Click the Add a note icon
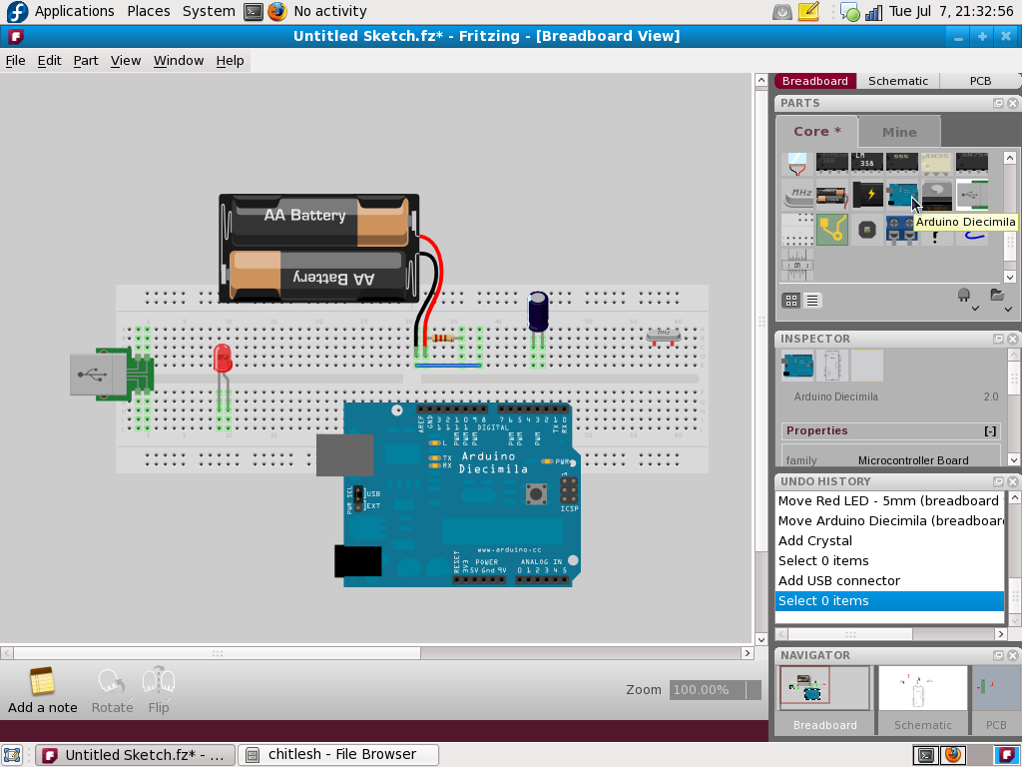 coord(42,681)
